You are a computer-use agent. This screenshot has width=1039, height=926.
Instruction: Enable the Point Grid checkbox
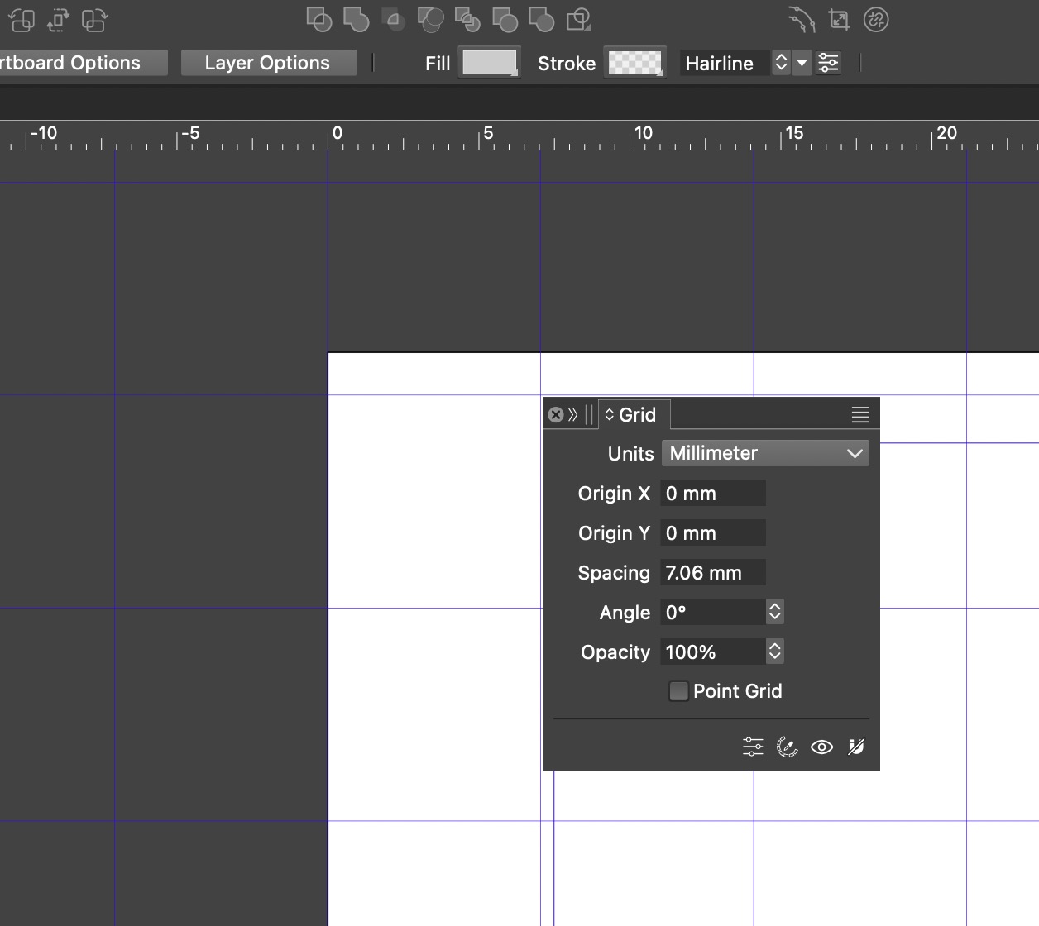[x=678, y=691]
